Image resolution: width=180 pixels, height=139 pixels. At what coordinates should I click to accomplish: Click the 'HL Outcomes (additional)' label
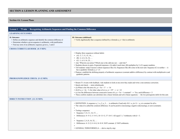(x=82, y=37)
